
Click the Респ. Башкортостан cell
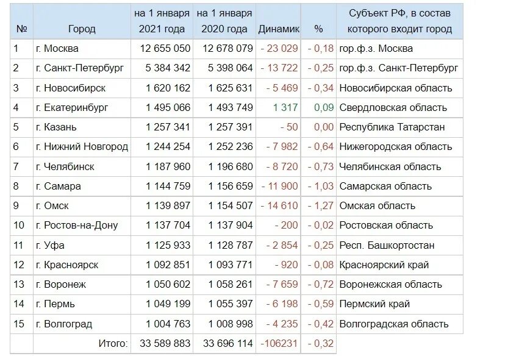[x=399, y=246]
